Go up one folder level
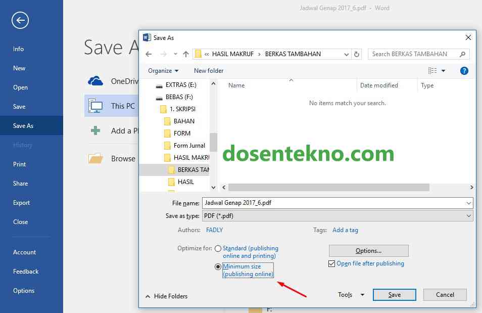Screen dimensions: 482x313 185,54
